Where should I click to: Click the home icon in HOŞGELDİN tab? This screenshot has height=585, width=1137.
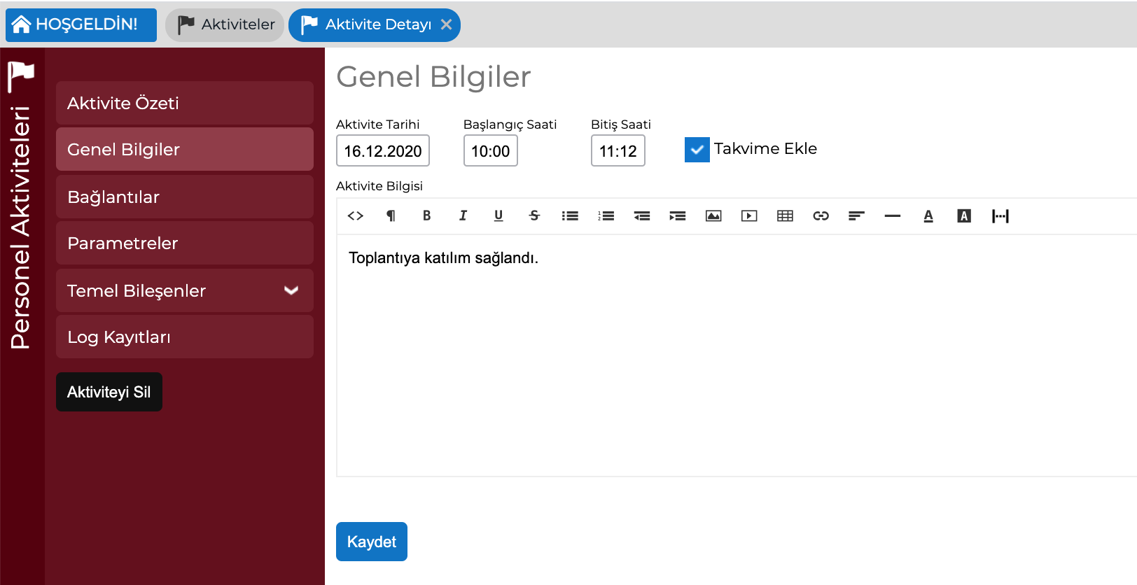click(21, 24)
